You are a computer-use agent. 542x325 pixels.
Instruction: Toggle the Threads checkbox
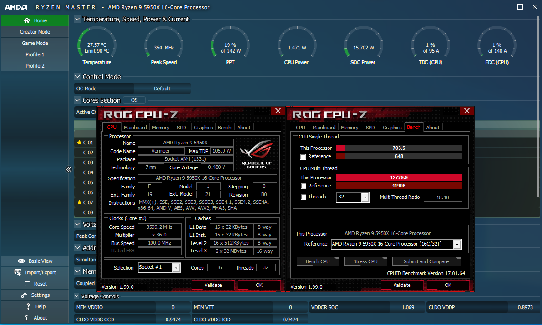303,197
